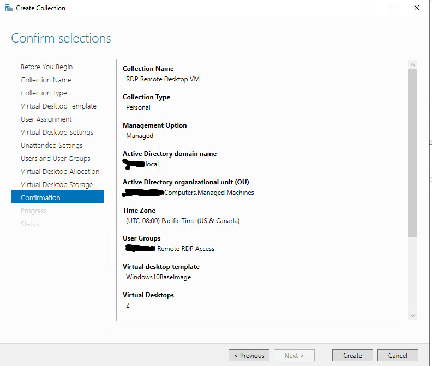Click the domain name ending in 'local'
Image resolution: width=432 pixels, height=366 pixels.
141,164
